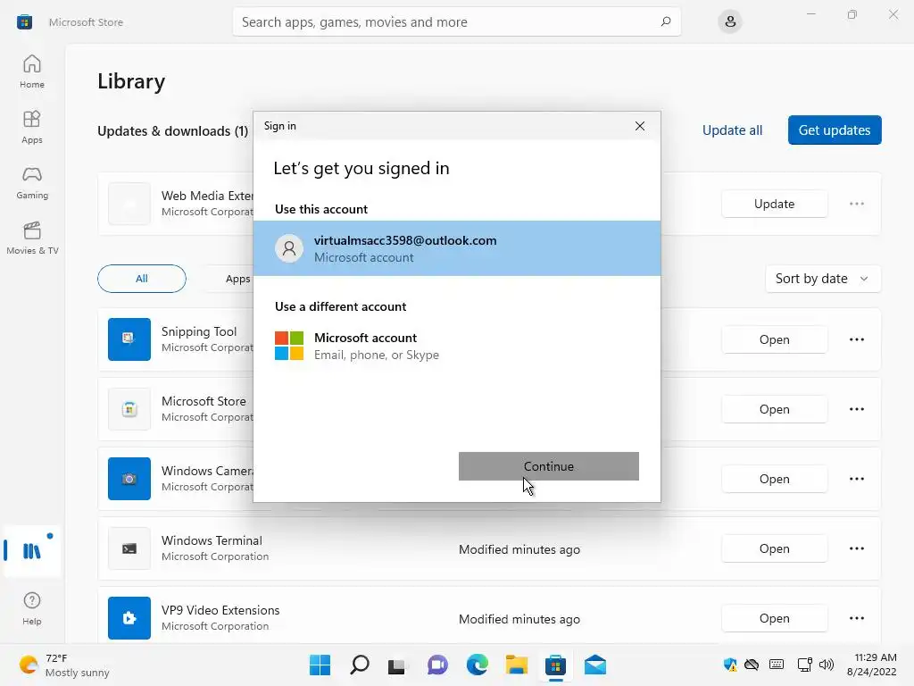Click the Microsoft Store logo icon
The image size is (914, 686).
click(x=24, y=22)
